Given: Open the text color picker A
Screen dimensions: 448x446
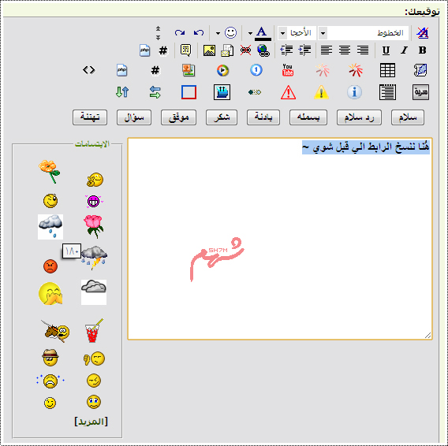Looking at the screenshot, I should coord(261,33).
